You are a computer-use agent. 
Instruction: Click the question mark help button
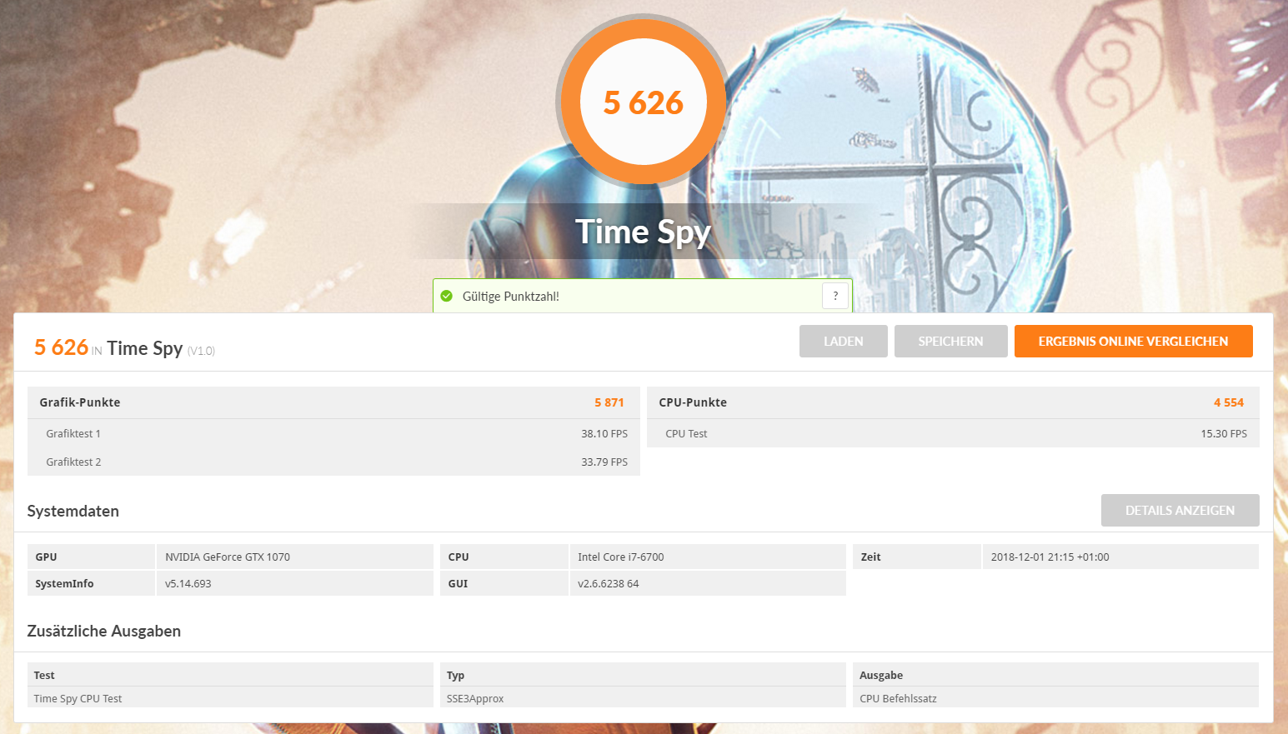click(835, 296)
